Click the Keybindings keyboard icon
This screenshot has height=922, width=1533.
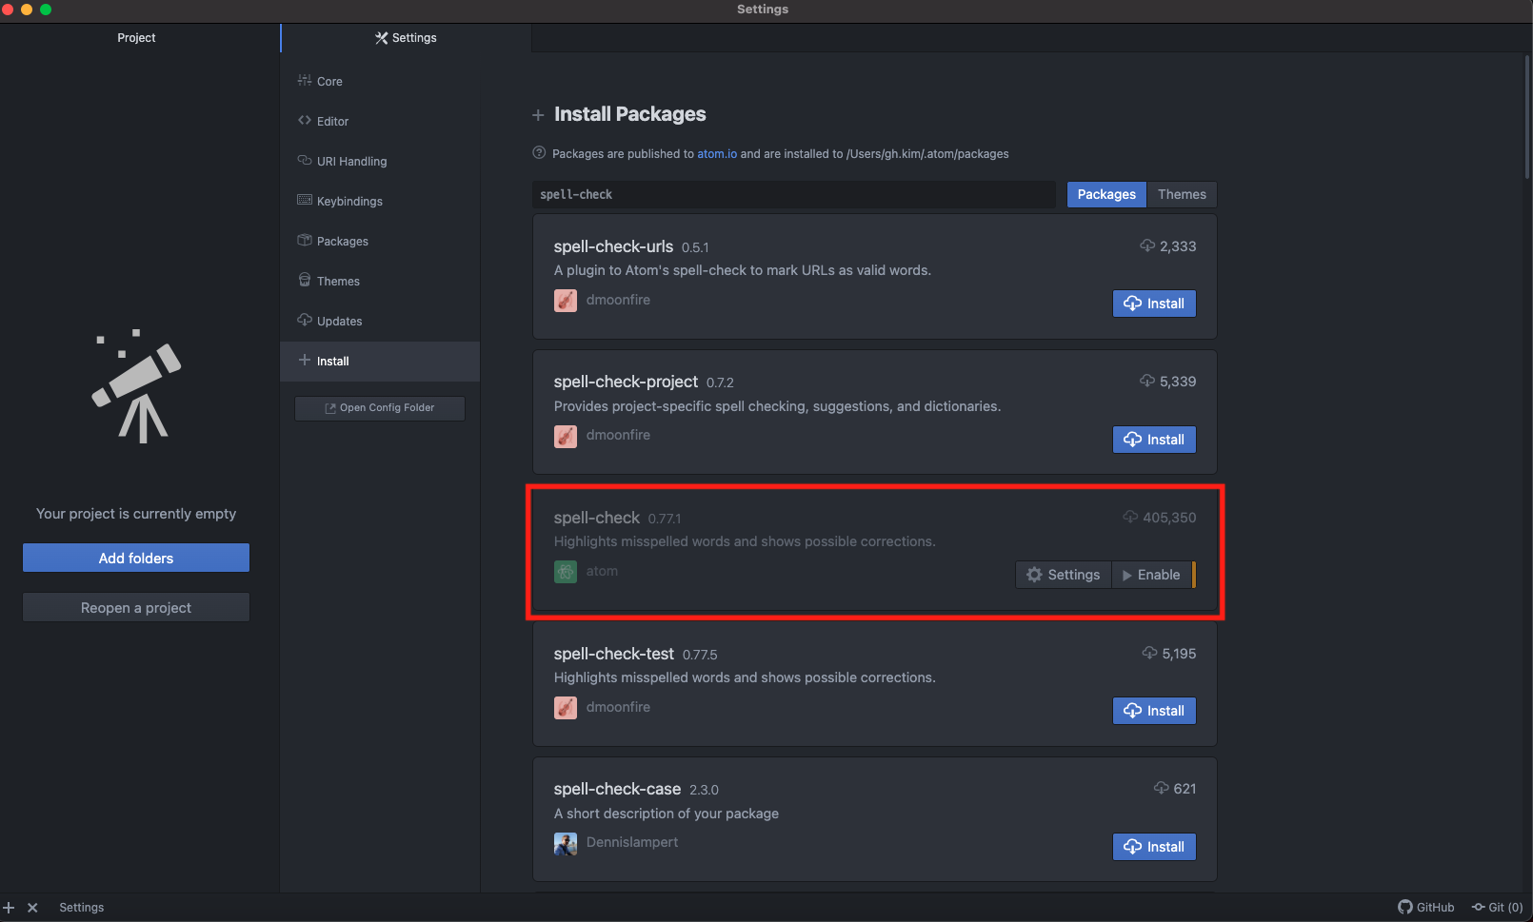(305, 200)
